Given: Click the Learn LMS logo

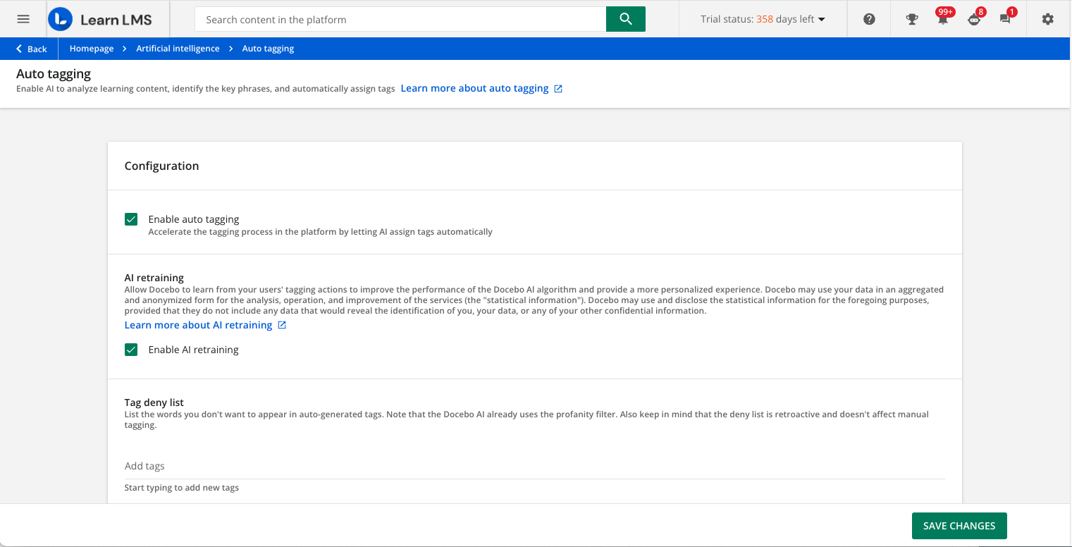Looking at the screenshot, I should click(x=100, y=19).
